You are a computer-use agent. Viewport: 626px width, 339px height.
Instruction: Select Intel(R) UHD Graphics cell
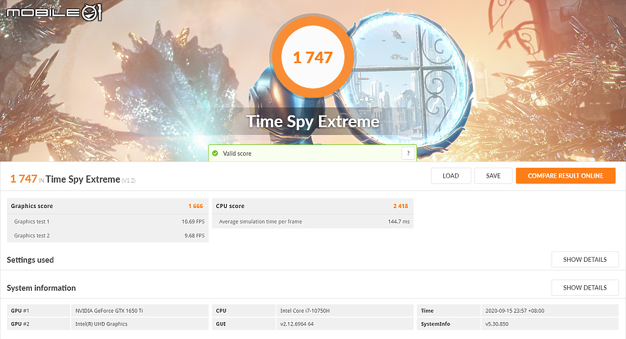[140, 324]
